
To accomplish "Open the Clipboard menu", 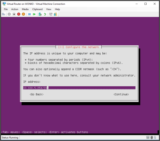I will click(x=37, y=9).
